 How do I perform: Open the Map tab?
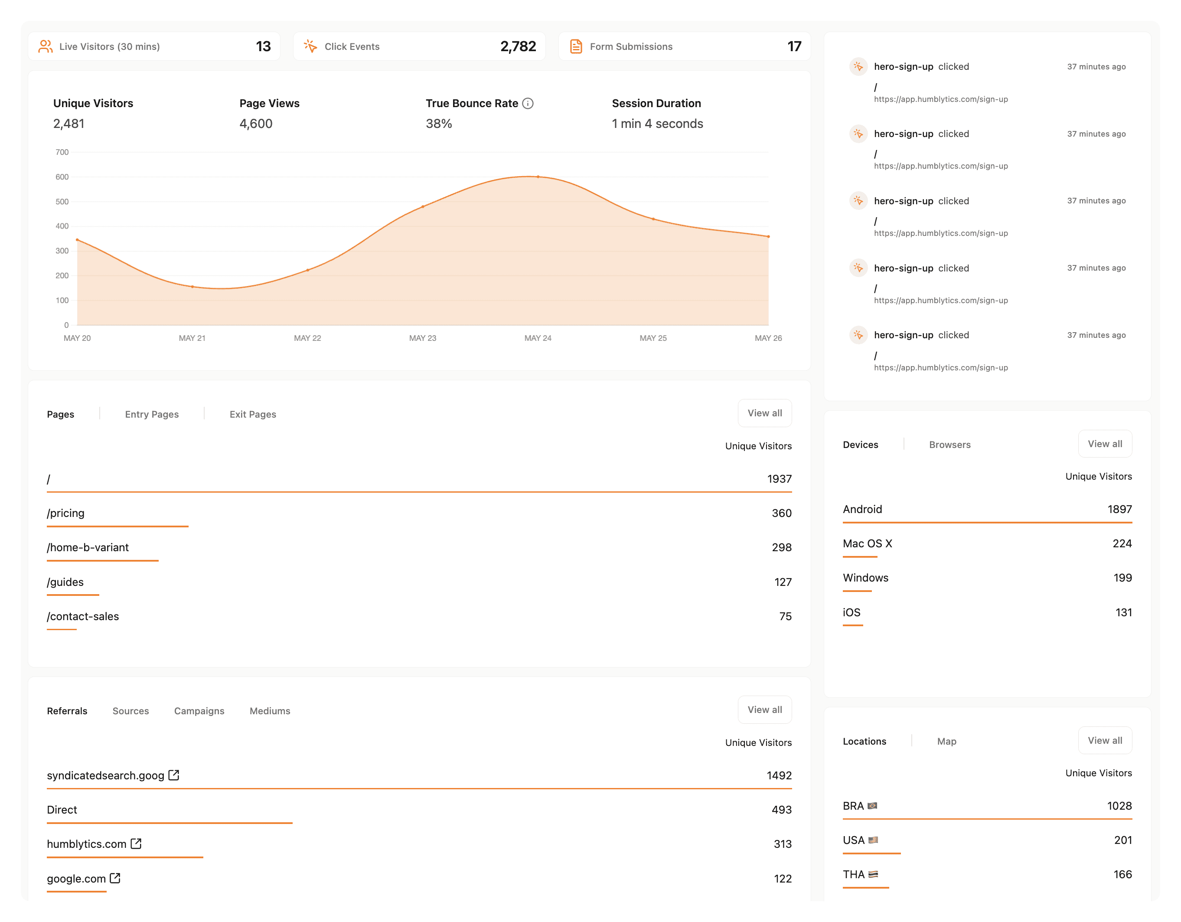tap(946, 741)
